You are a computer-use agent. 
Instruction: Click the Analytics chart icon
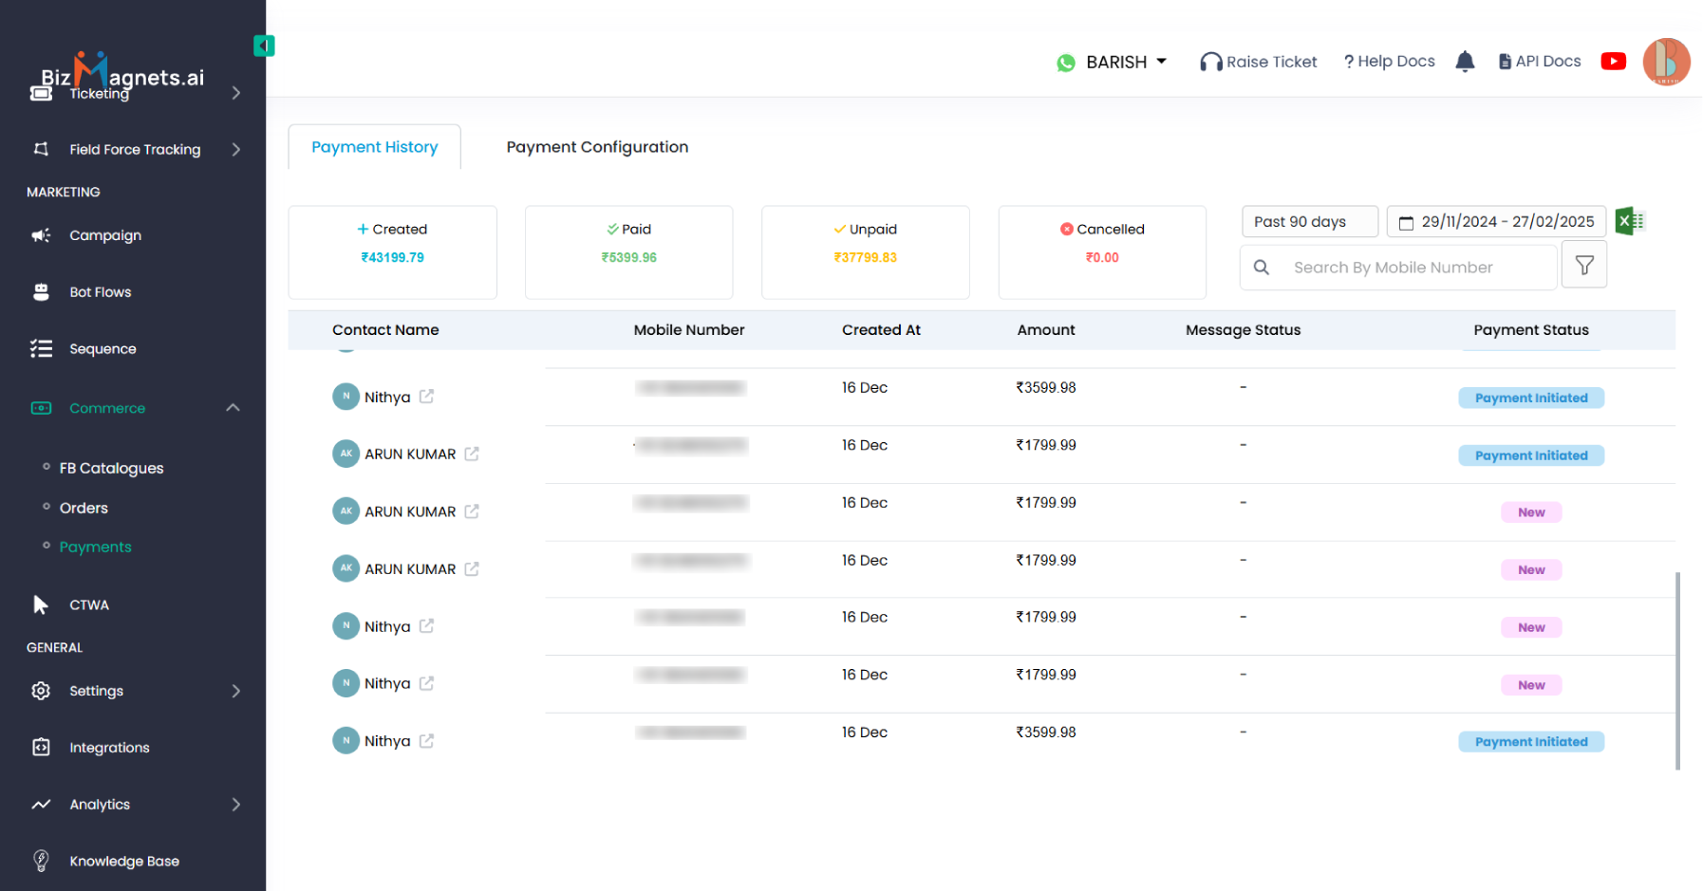[x=41, y=805]
